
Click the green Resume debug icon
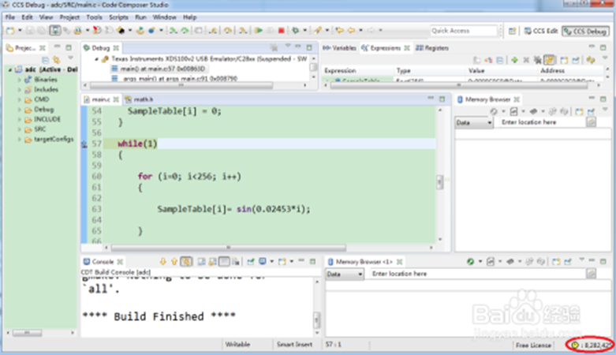258,31
